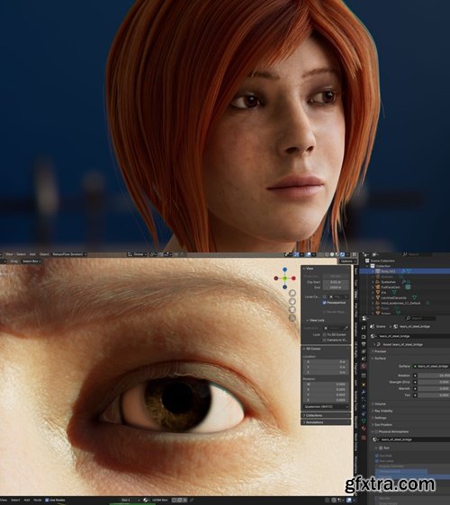This screenshot has height=505, width=450.
Task: Open the Output properties tab icon
Action: pos(364,344)
